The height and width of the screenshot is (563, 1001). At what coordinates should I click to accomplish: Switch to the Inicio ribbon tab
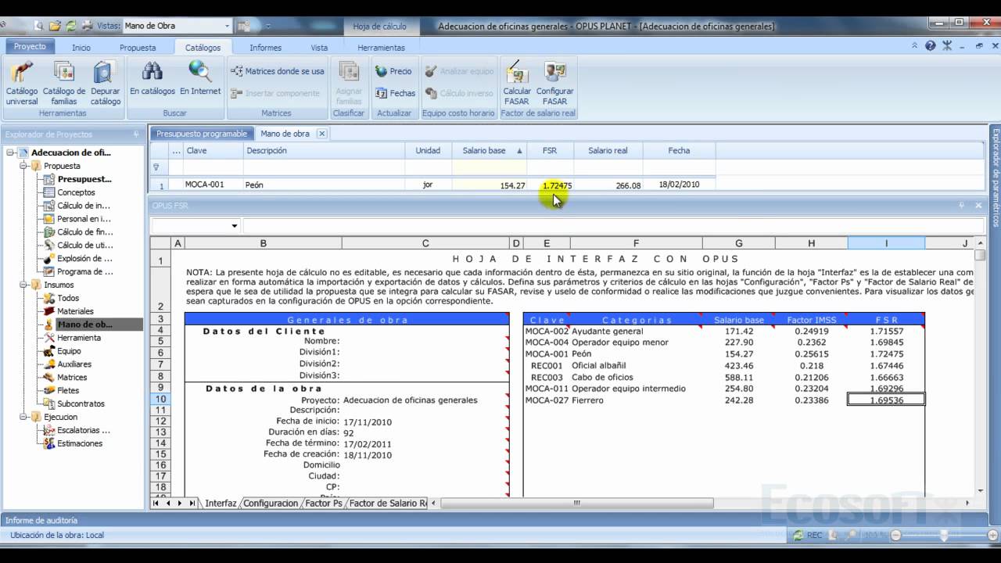(81, 48)
